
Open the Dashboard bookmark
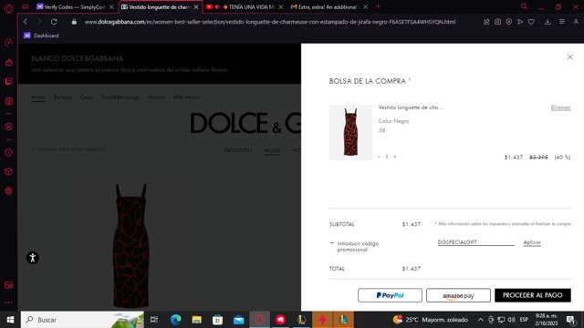coord(41,36)
